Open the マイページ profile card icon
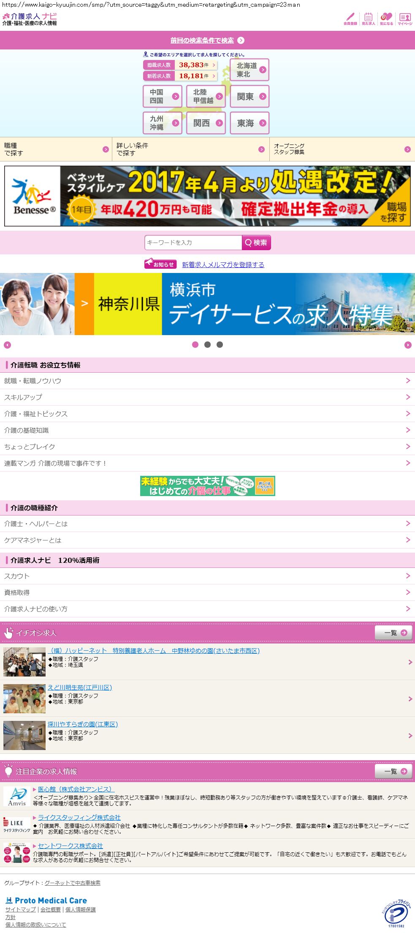This screenshot has width=415, height=933. coord(405,19)
